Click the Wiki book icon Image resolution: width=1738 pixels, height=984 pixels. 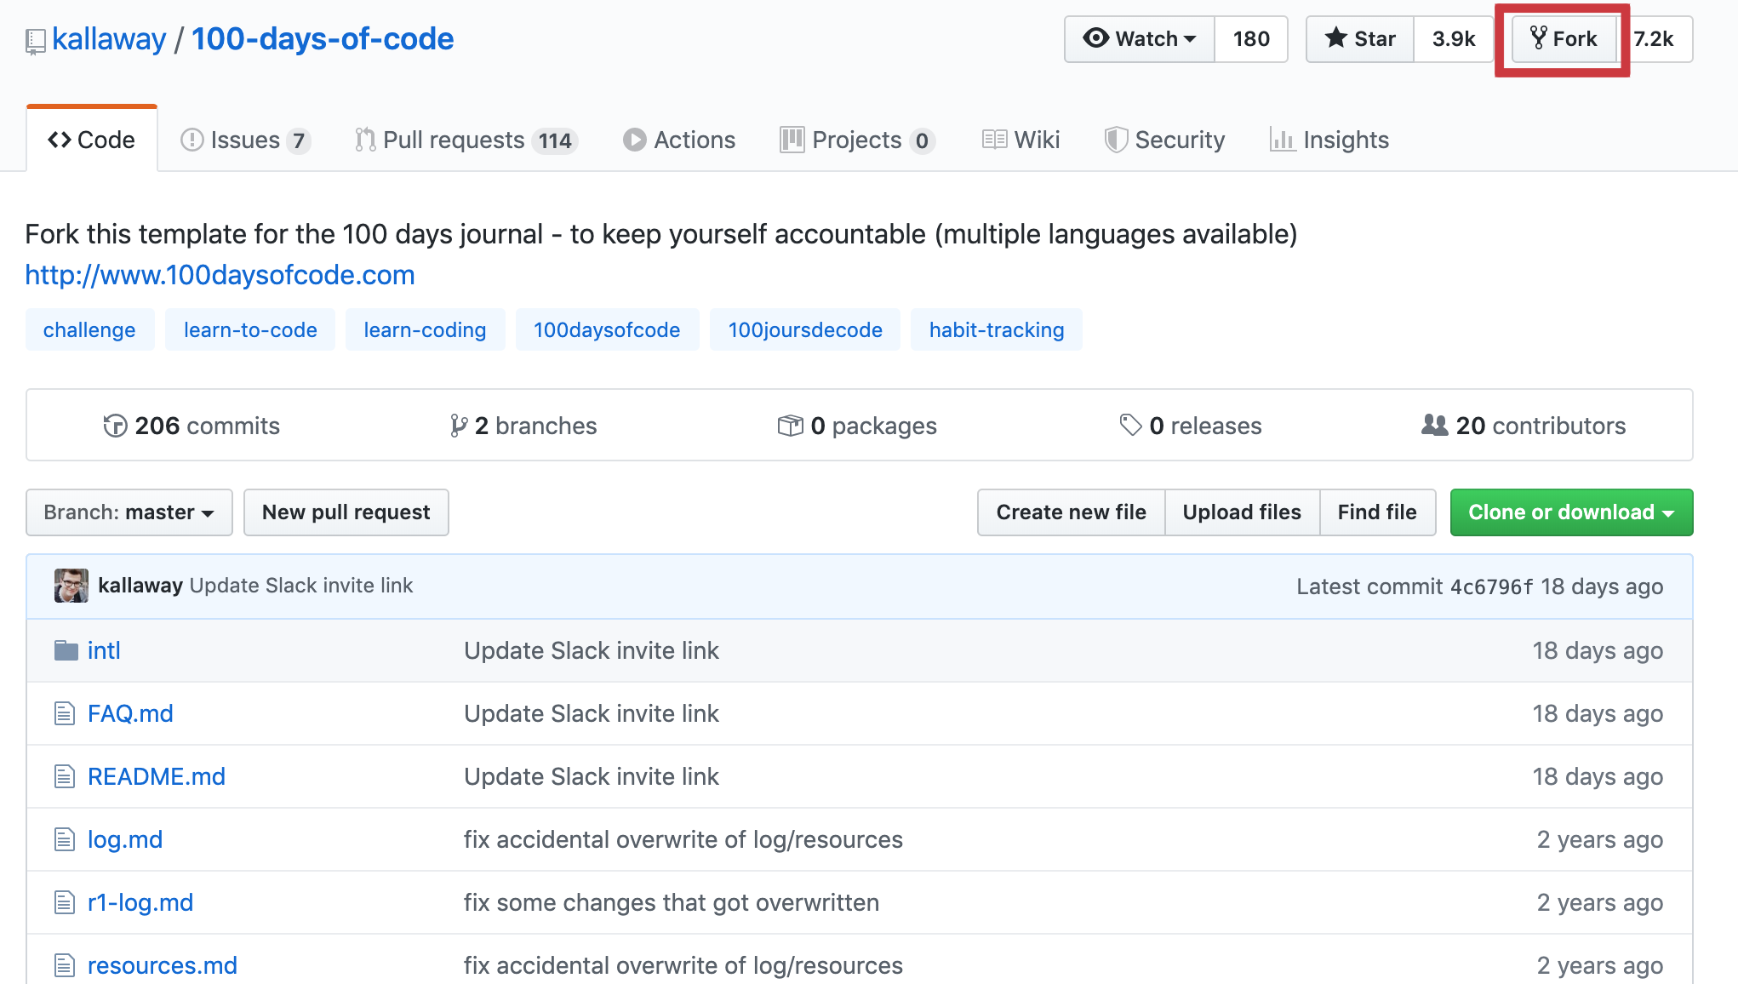tap(994, 140)
